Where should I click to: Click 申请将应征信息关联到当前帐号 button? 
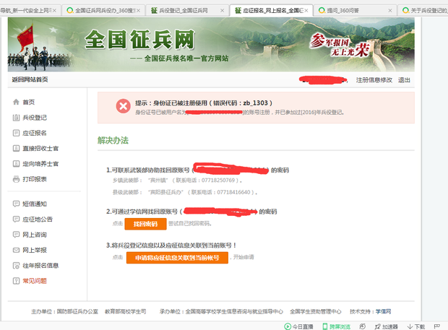tap(177, 258)
